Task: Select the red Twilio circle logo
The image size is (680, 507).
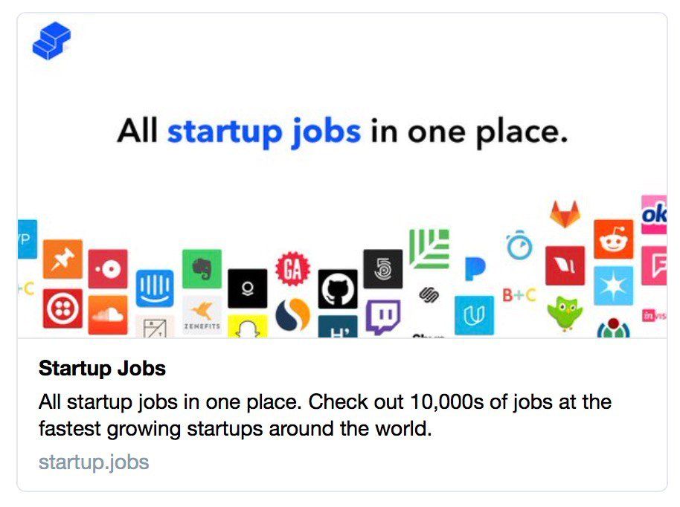Action: [x=62, y=308]
